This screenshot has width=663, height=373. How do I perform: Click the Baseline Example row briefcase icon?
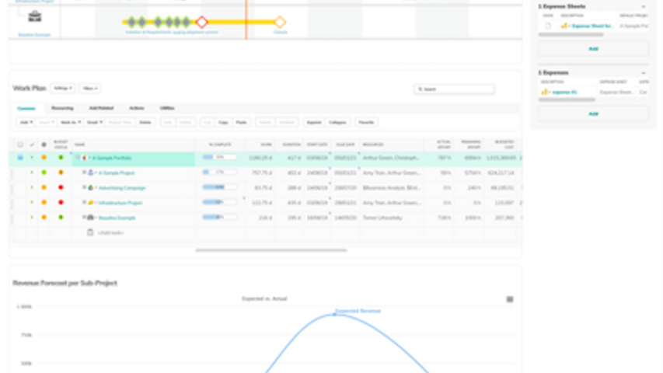pyautogui.click(x=91, y=218)
